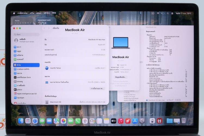Select รูปแบบ in Settings sidebar
Viewport: 204px width, 136px height.
pos(26,89)
